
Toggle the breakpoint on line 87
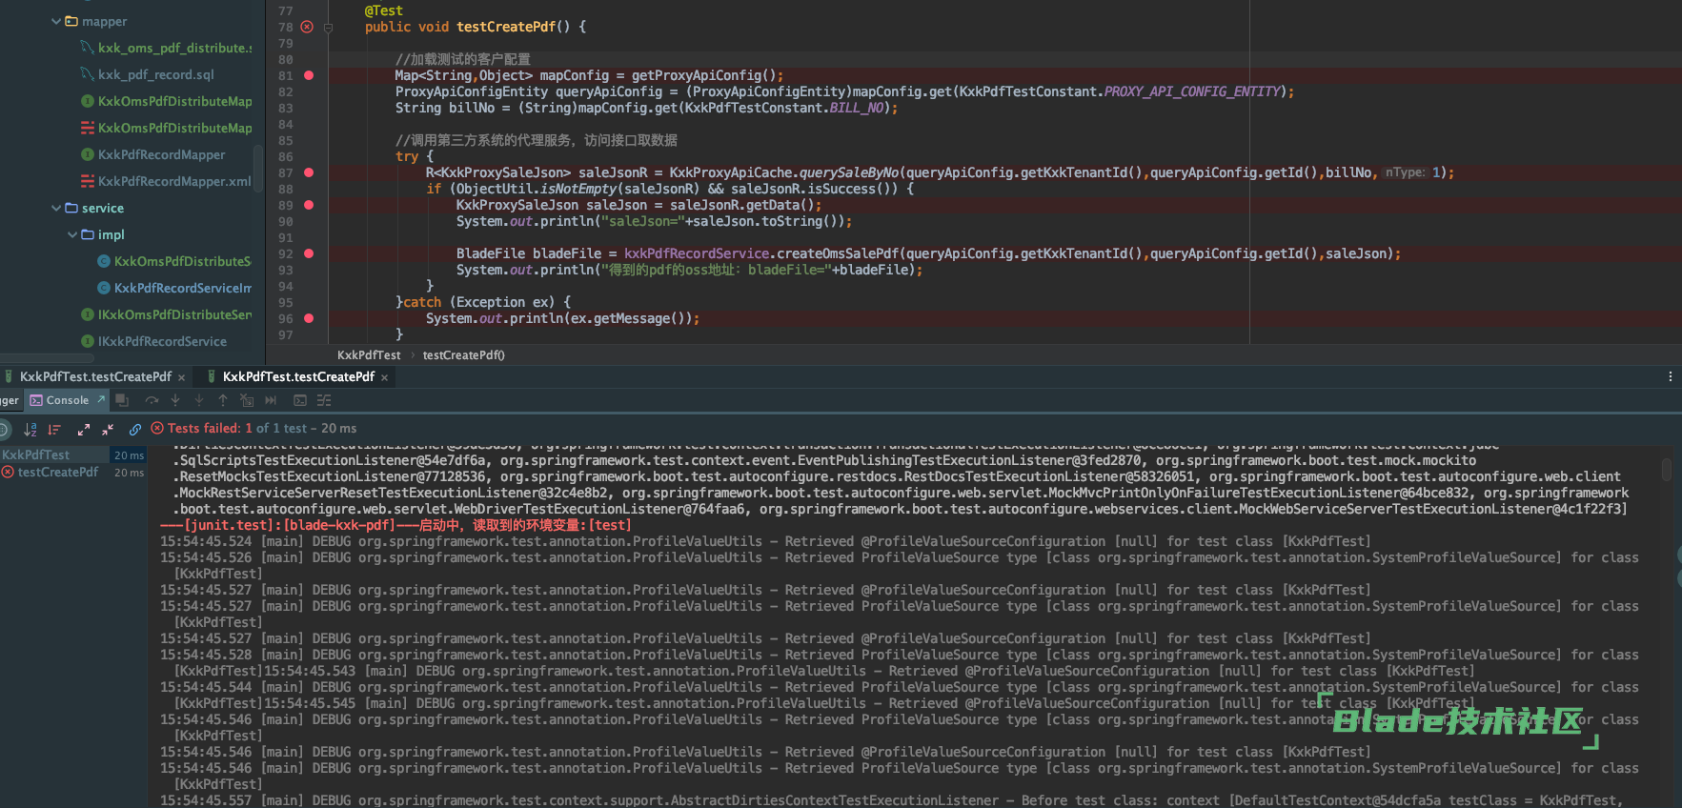pyautogui.click(x=309, y=172)
